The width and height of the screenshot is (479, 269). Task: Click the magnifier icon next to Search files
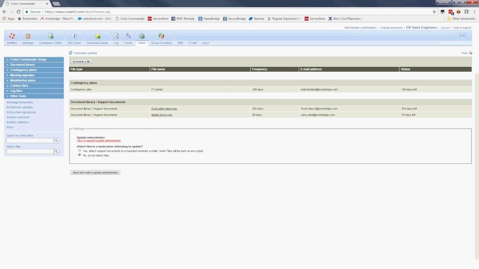56,151
